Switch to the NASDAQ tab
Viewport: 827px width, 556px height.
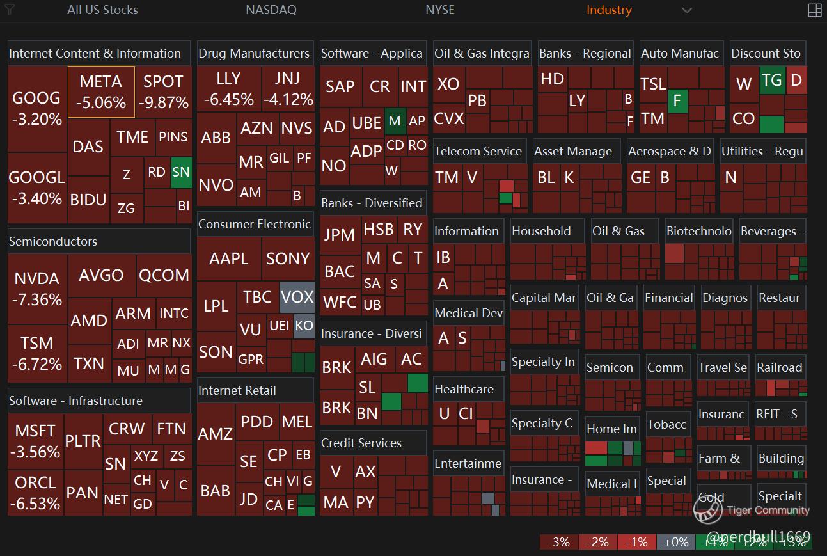tap(271, 10)
